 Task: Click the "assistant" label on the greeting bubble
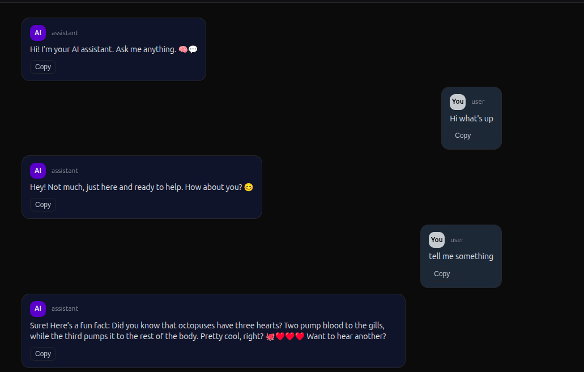point(65,33)
